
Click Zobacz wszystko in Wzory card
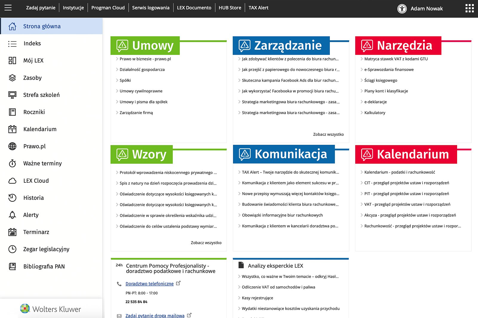point(206,243)
